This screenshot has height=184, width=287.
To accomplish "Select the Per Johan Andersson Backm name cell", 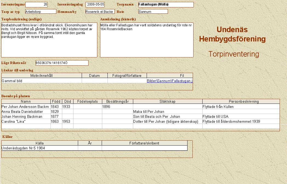I will coord(25,107).
